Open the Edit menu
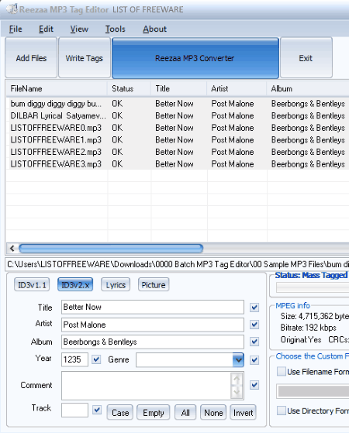The width and height of the screenshot is (349, 433). click(46, 29)
